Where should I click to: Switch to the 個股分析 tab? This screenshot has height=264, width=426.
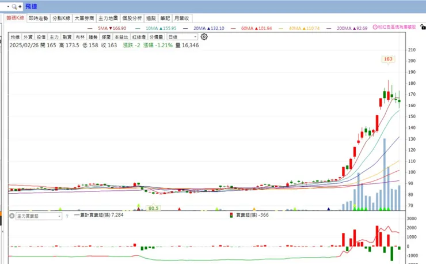click(132, 18)
